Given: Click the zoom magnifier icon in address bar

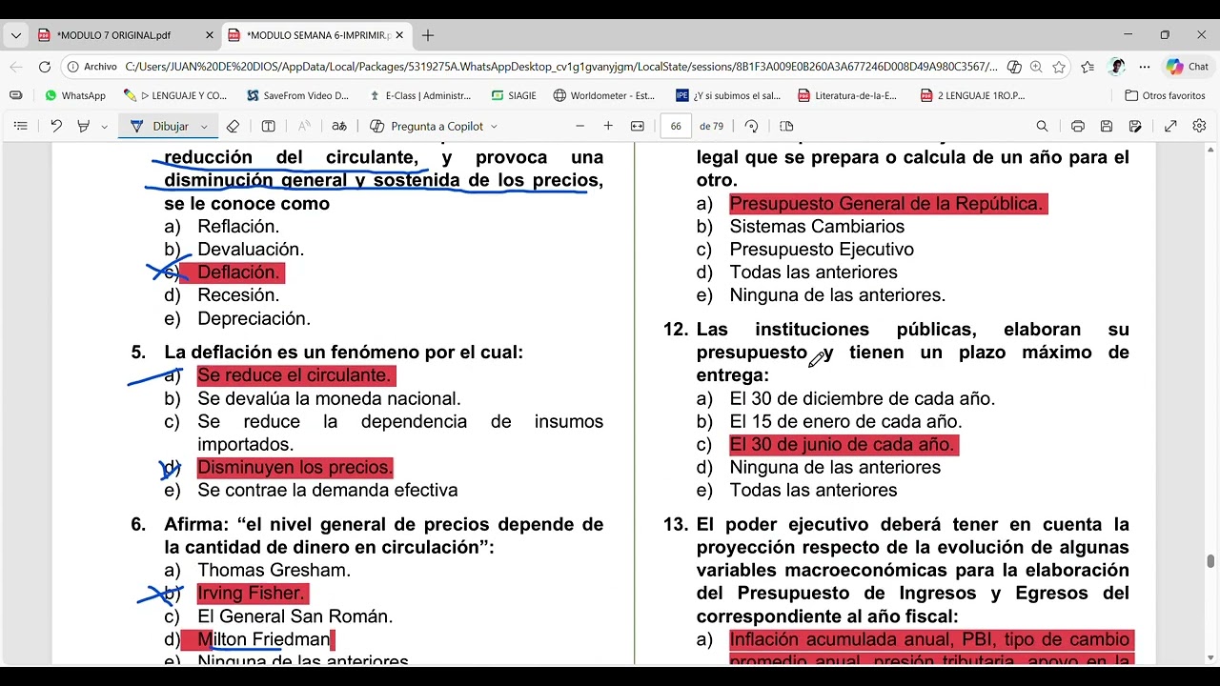Looking at the screenshot, I should tap(1036, 67).
